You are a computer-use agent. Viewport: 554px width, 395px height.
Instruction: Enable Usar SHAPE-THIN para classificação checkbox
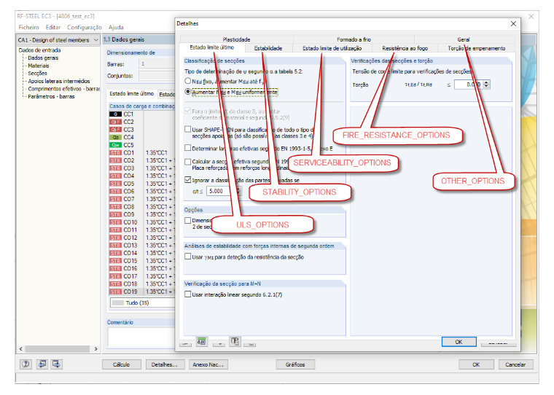point(188,129)
